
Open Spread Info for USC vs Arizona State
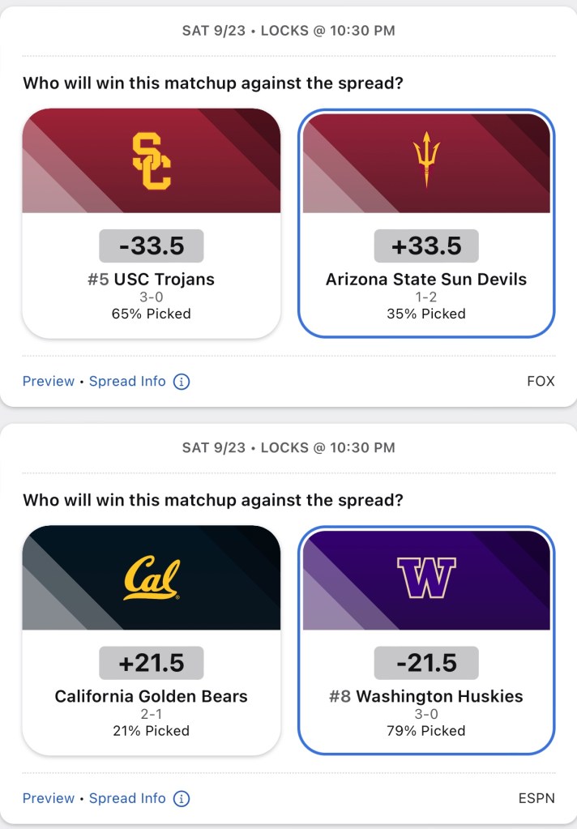coord(127,381)
